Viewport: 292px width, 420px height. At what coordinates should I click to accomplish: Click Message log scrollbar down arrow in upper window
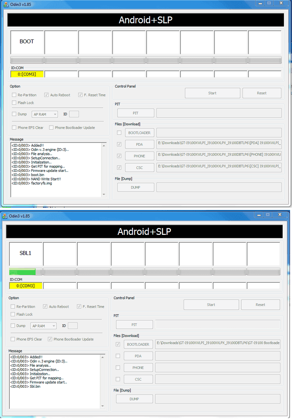(x=104, y=194)
